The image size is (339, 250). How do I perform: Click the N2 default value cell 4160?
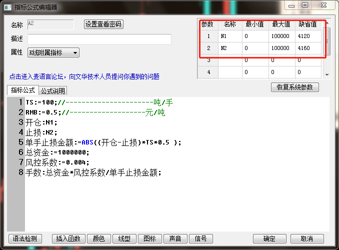[x=308, y=48]
